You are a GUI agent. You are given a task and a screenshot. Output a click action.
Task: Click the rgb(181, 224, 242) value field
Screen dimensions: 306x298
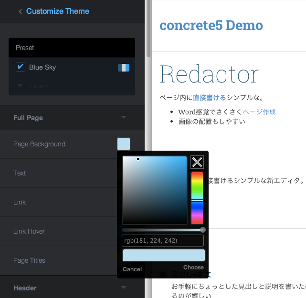[163, 240]
